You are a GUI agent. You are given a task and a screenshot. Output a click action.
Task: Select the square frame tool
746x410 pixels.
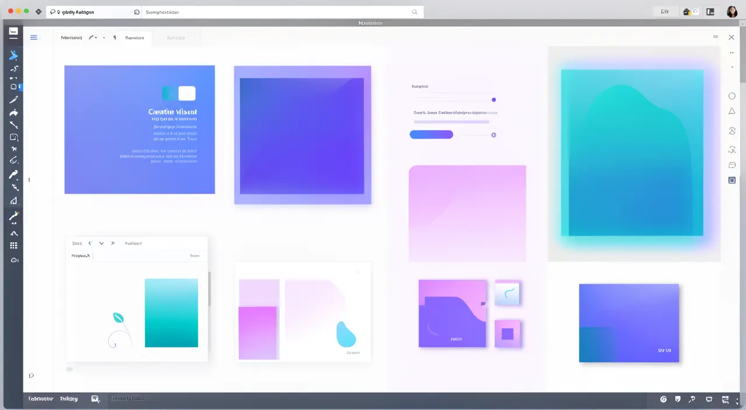(13, 137)
